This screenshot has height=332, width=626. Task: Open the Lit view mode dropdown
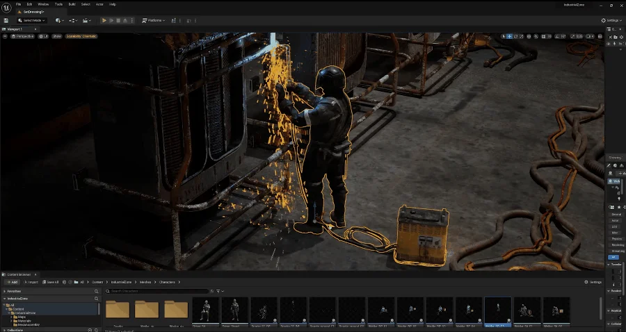click(x=44, y=36)
